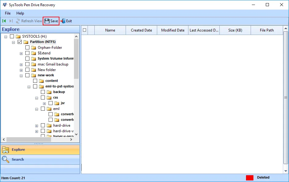
Task: Open the Help menu
Action: click(20, 13)
